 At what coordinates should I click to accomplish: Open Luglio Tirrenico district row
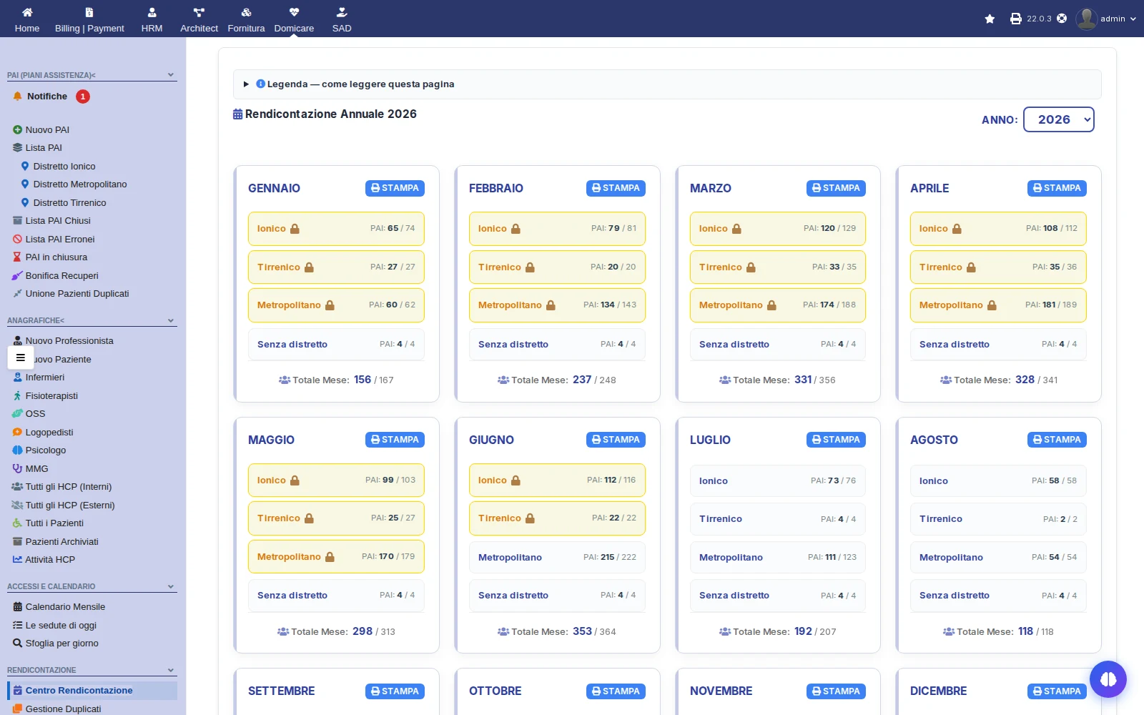click(x=778, y=519)
